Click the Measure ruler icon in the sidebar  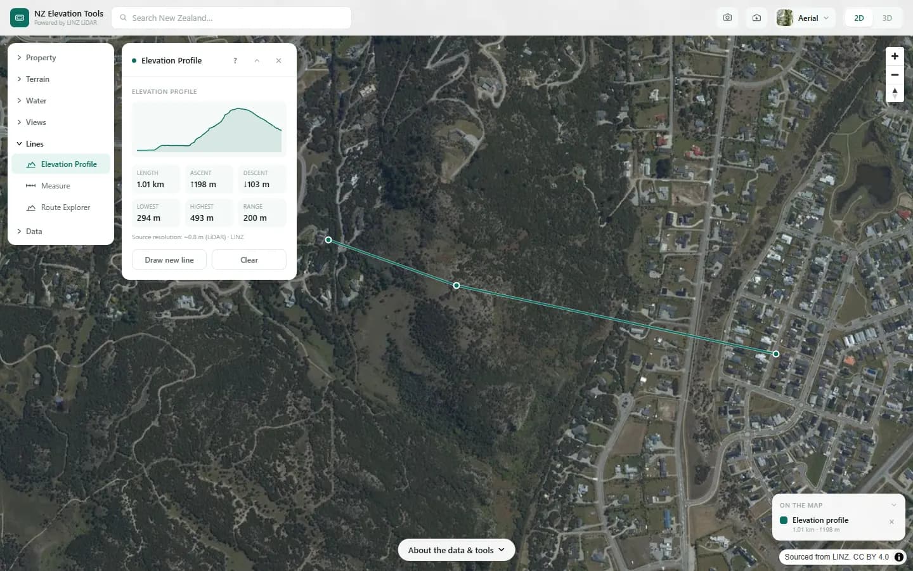click(30, 186)
